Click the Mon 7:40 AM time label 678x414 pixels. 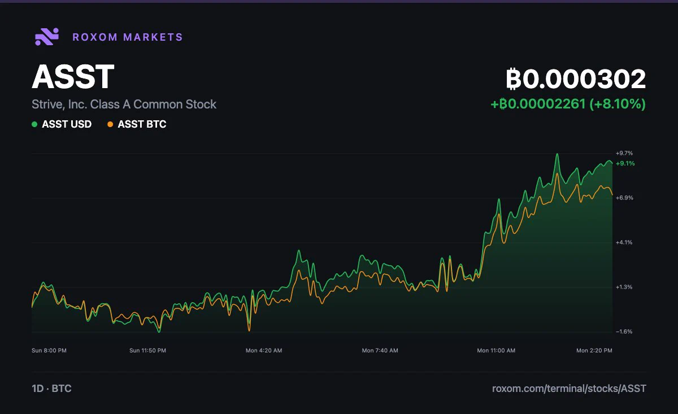click(x=380, y=351)
